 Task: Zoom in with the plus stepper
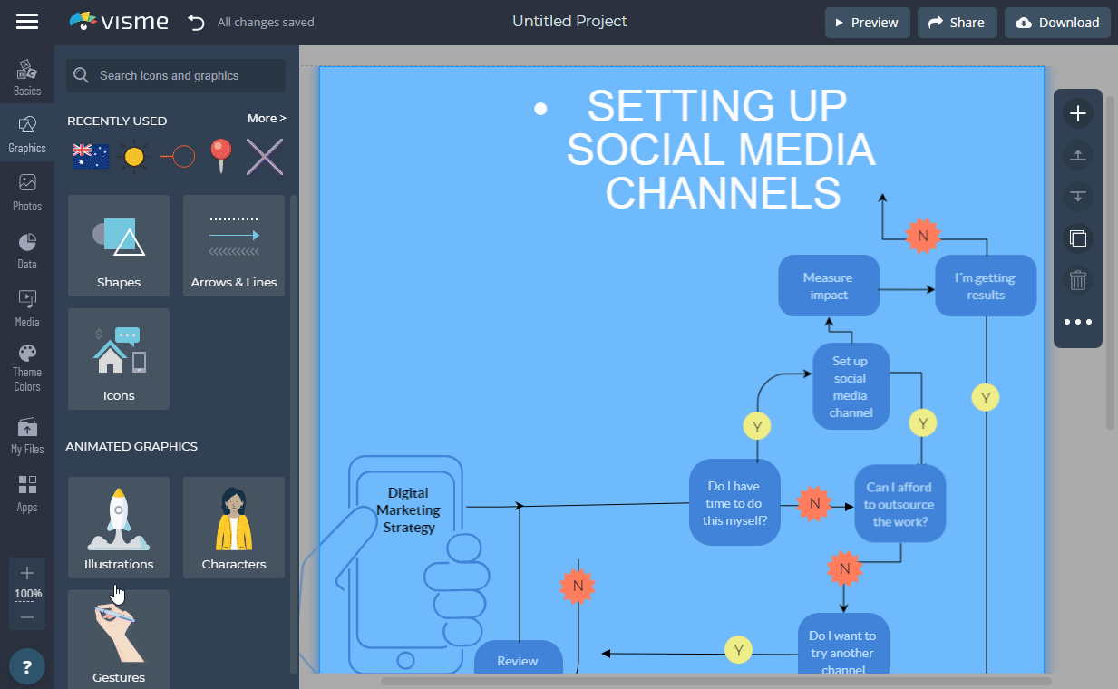27,573
